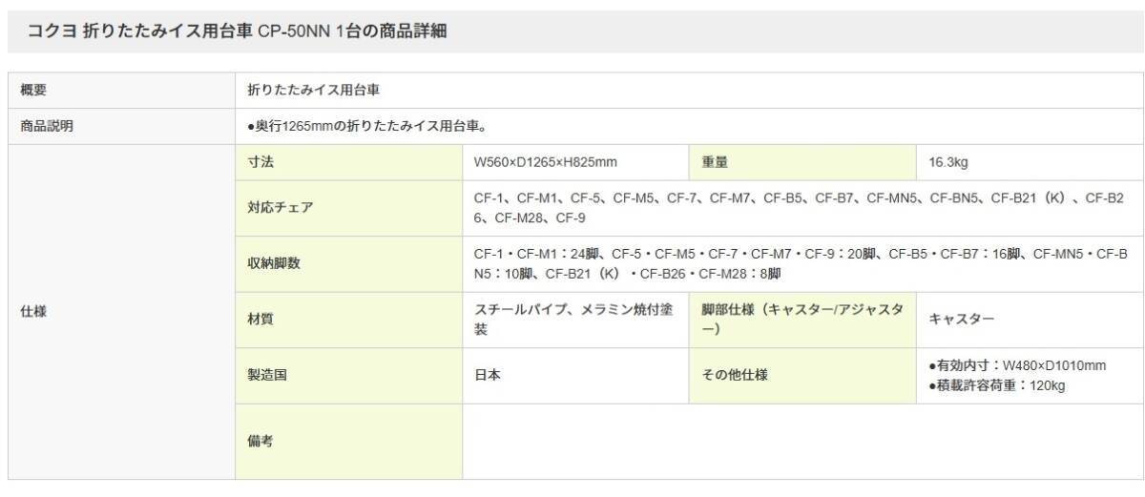The height and width of the screenshot is (497, 1145).
Task: Select the 寸法 label cell
Action: (x=348, y=162)
